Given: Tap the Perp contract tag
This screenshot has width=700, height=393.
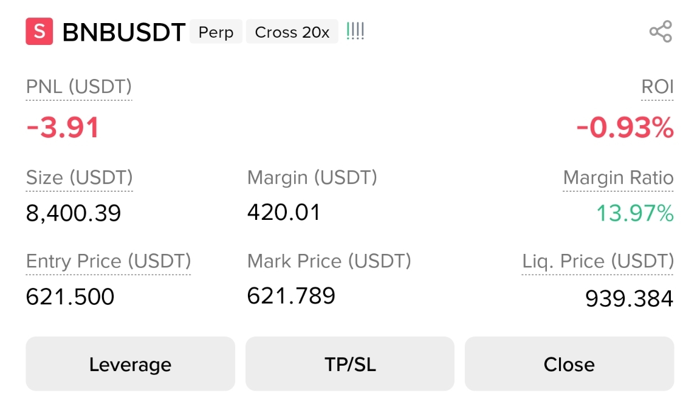Looking at the screenshot, I should (216, 32).
